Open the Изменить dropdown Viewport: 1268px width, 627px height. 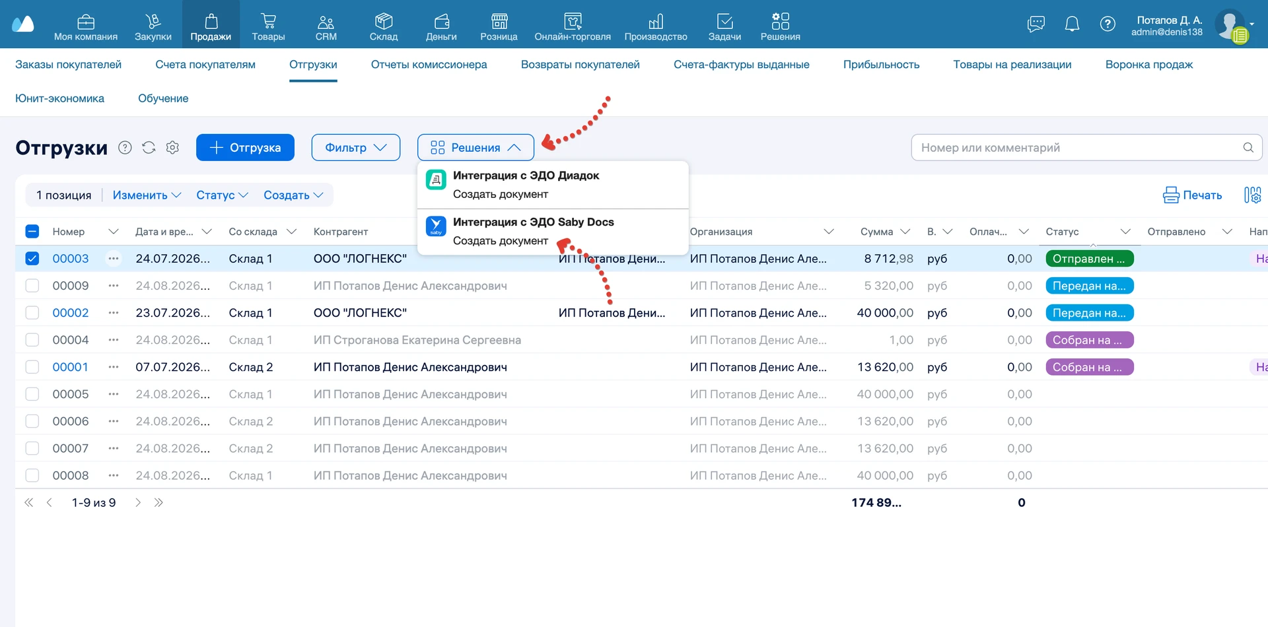[x=147, y=195]
